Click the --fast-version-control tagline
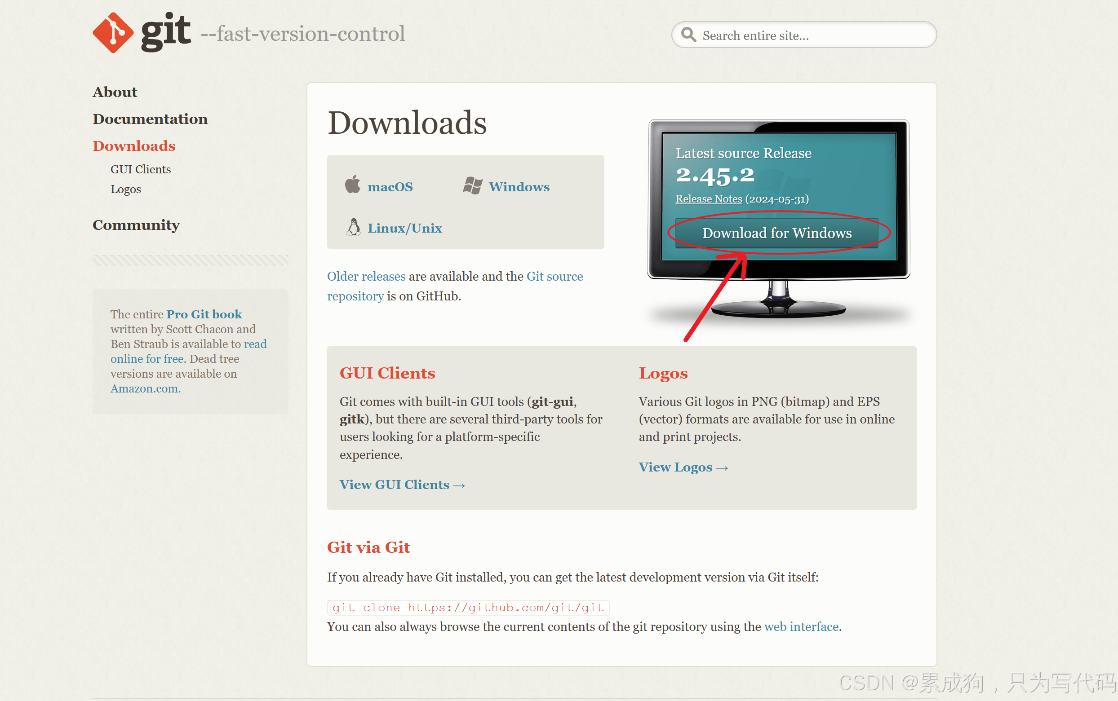The width and height of the screenshot is (1118, 701). point(303,34)
